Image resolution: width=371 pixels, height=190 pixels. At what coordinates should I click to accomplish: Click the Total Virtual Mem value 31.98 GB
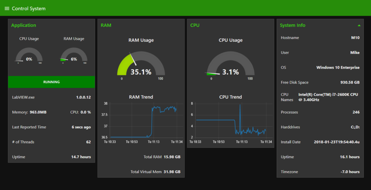point(172,172)
